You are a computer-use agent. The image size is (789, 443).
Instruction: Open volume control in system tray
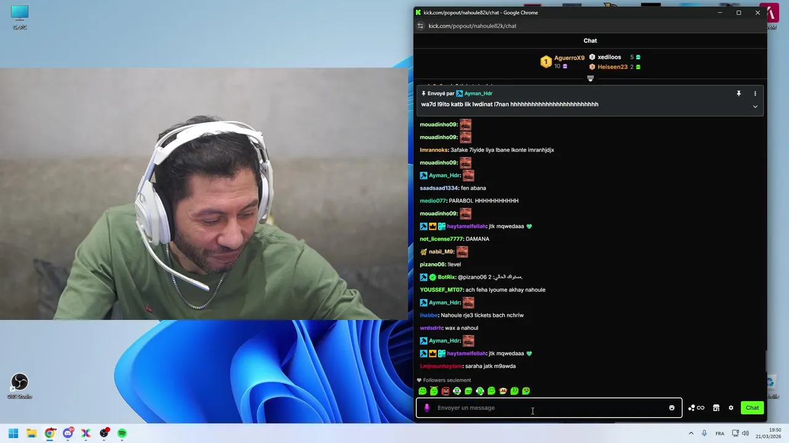(x=745, y=433)
